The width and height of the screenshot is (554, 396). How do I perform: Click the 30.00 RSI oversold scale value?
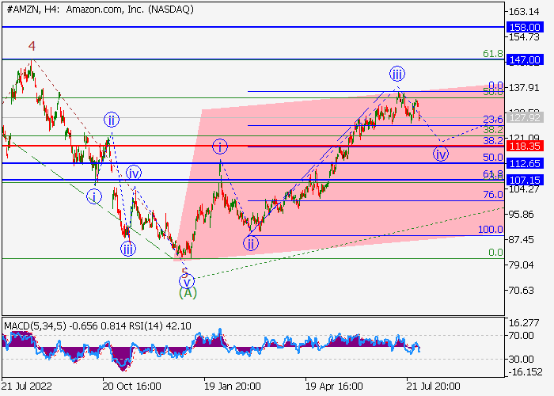[521, 360]
